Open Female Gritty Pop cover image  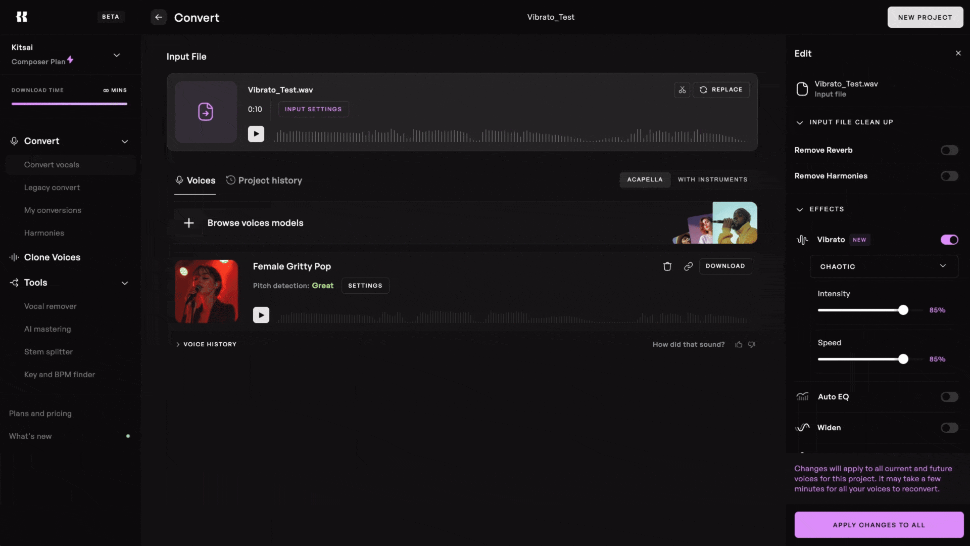[x=207, y=291]
